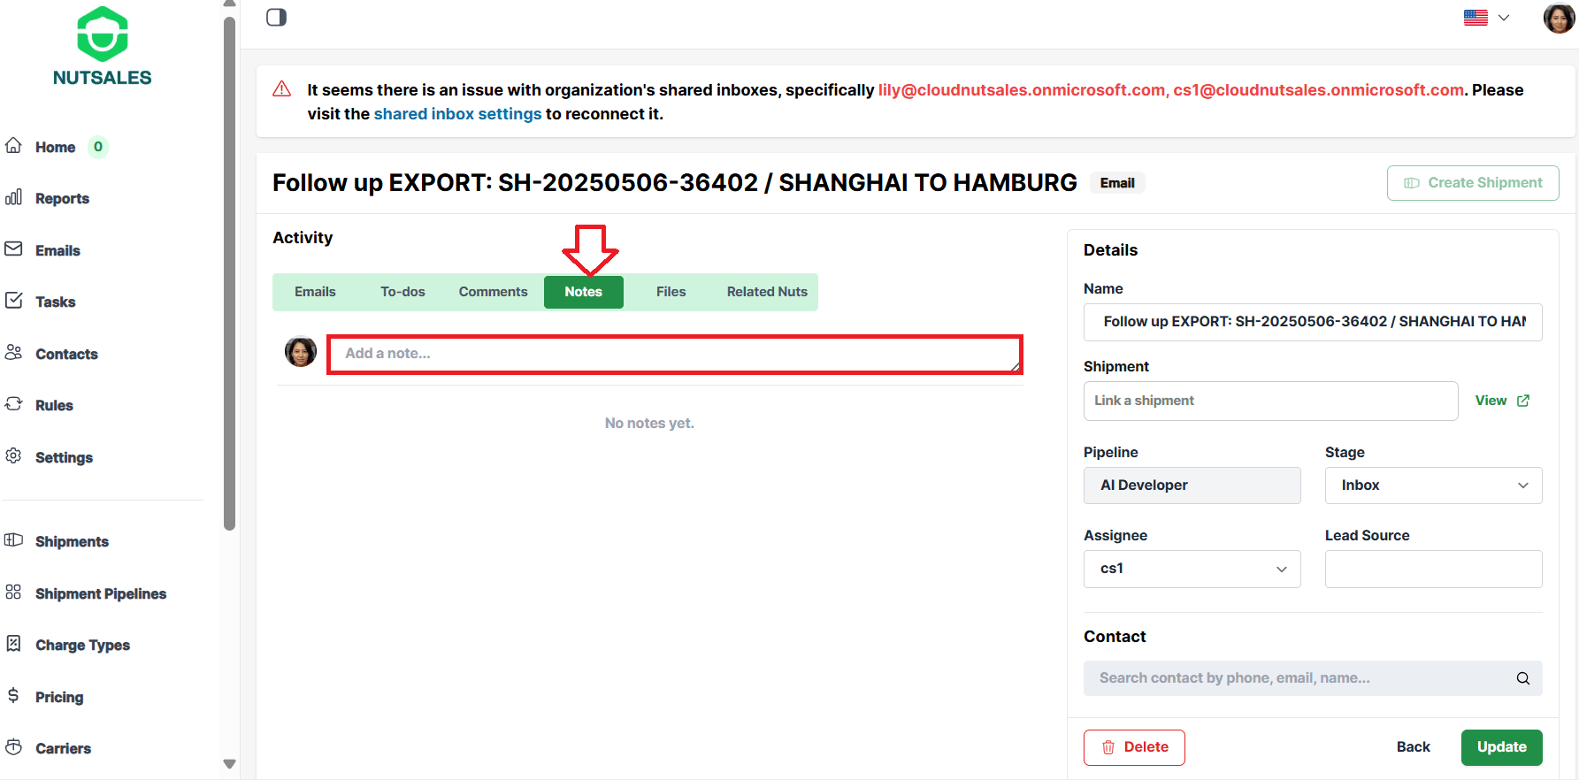Click the Lead Source input field
1579x780 pixels.
point(1433,569)
